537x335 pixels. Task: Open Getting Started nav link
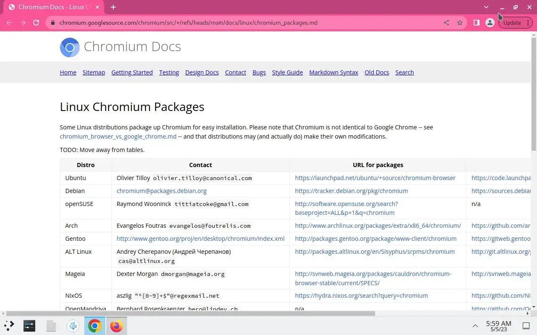(132, 72)
